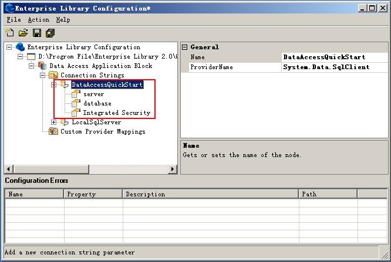Expand the LocalSqlServer tree node
This screenshot has width=391, height=262.
[54, 122]
